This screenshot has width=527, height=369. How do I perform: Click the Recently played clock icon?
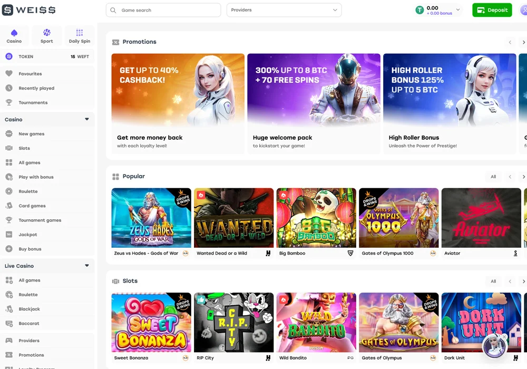click(9, 88)
